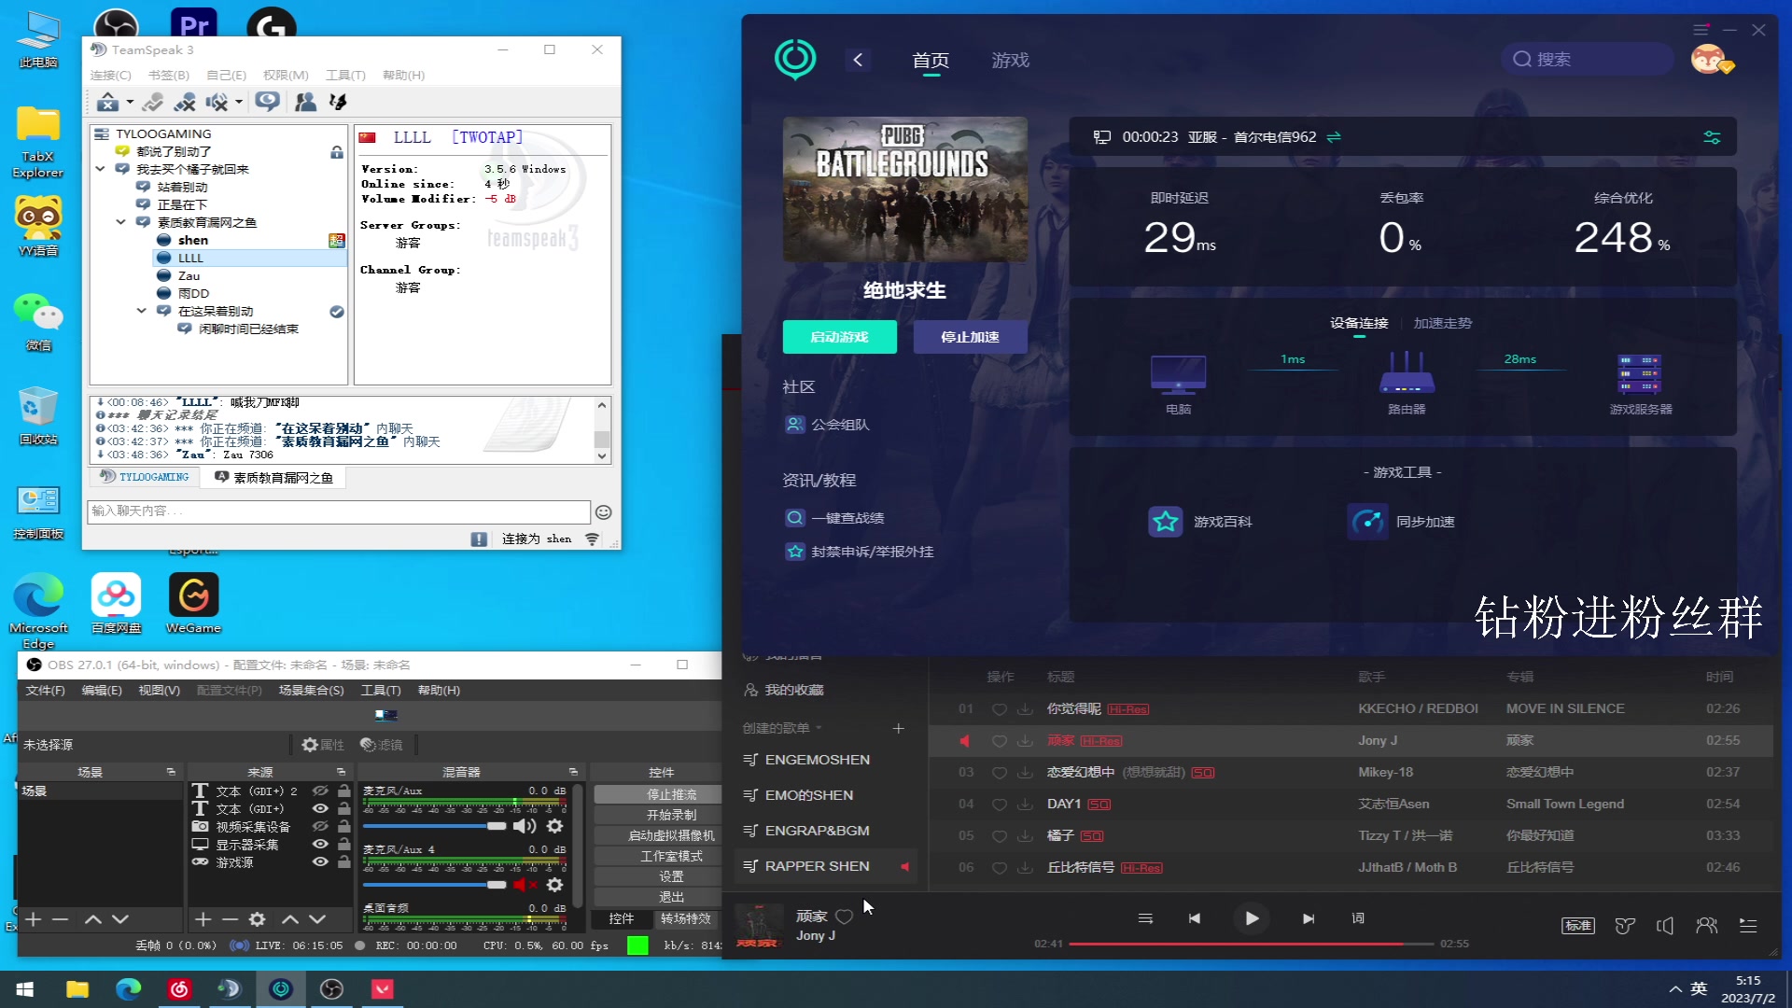Open music sound quality 标准 selector
This screenshot has height=1008, width=1792.
(1577, 925)
